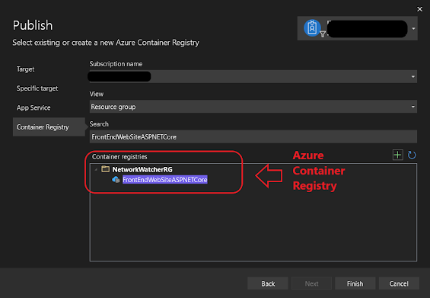Click the filter funnel icon on account

(x=323, y=34)
